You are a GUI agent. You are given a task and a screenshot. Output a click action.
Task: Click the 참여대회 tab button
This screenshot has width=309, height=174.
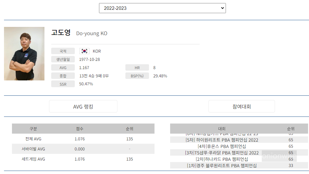point(242,106)
